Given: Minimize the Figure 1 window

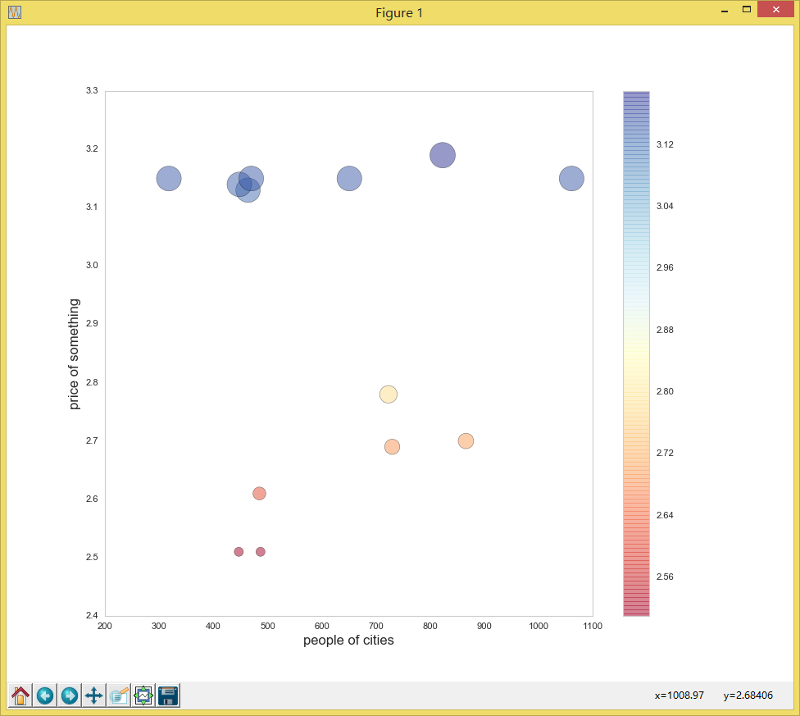Looking at the screenshot, I should tap(725, 10).
